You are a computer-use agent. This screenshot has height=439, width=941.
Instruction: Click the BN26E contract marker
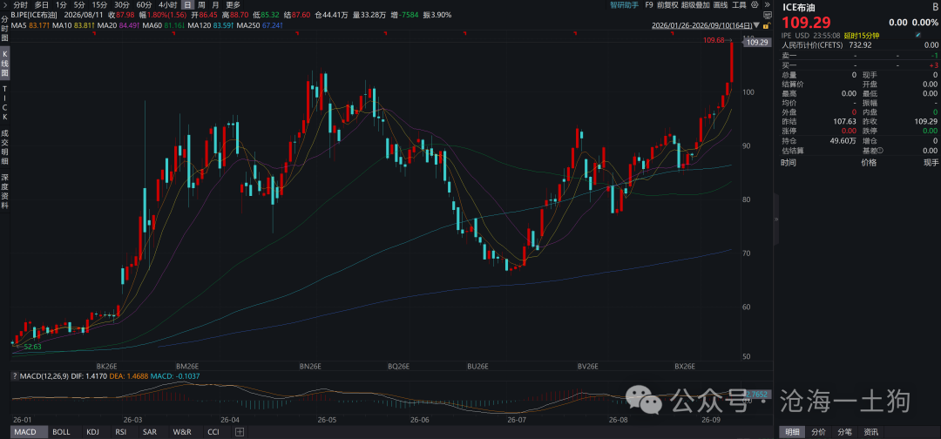[x=310, y=366]
